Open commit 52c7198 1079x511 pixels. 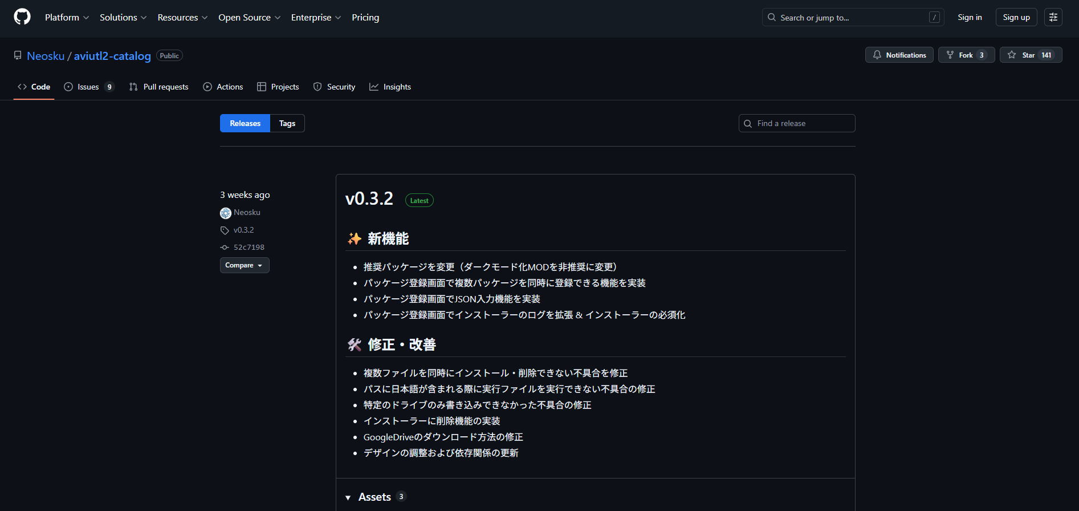tap(249, 247)
